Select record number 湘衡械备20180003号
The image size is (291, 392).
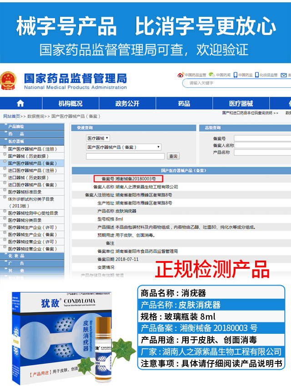tap(135, 179)
